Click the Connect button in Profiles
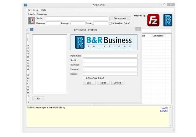The height and width of the screenshot is (137, 196). [x=118, y=83]
